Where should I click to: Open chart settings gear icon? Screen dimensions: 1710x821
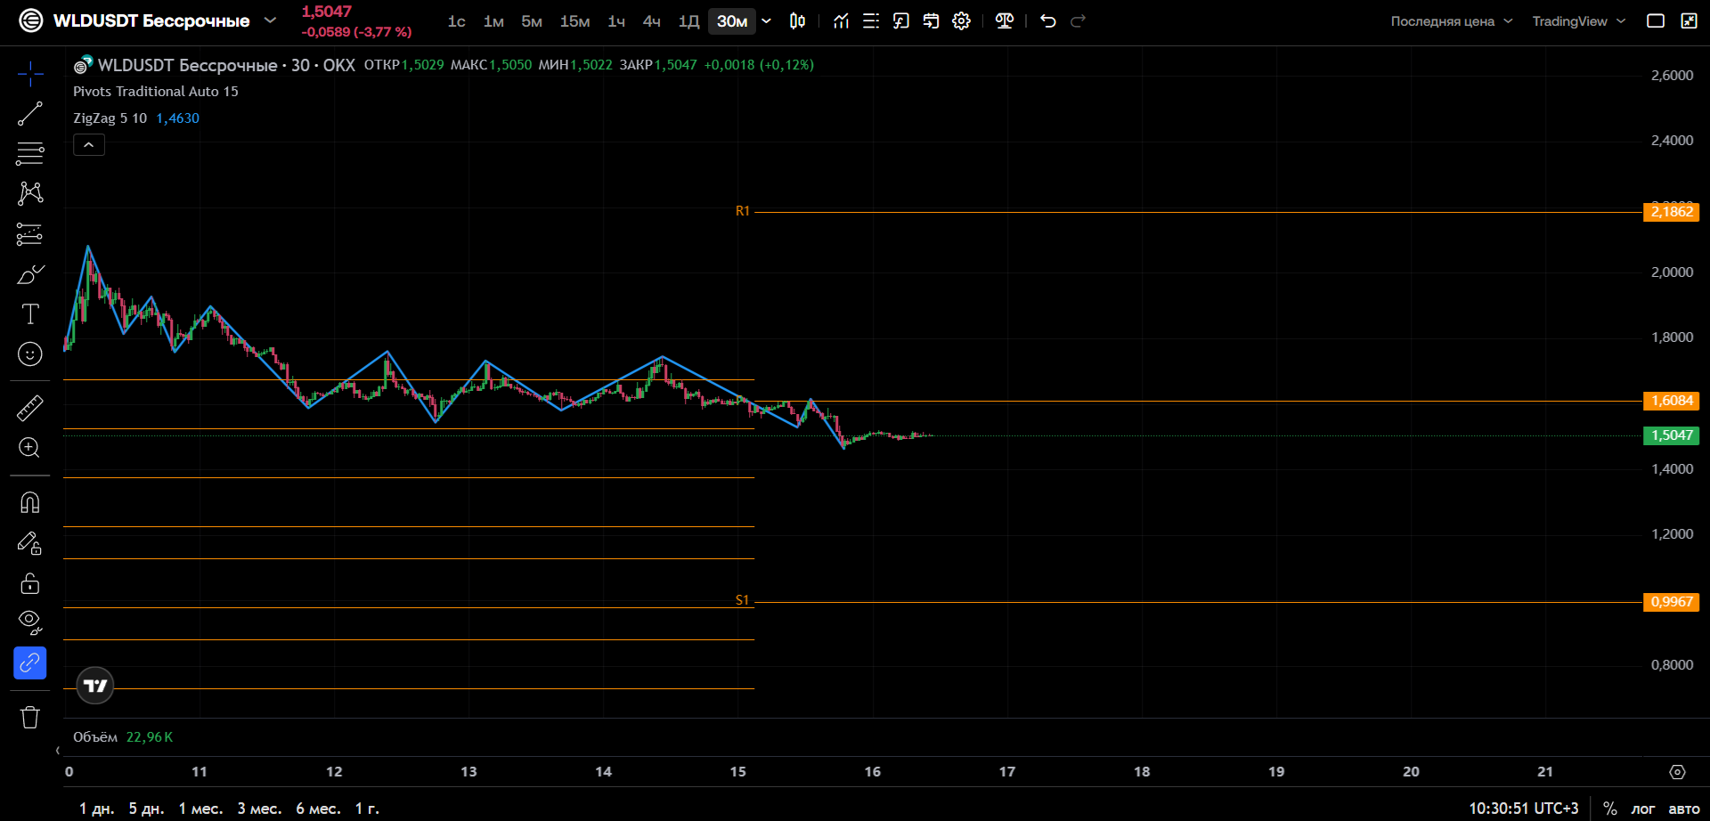coord(961,20)
